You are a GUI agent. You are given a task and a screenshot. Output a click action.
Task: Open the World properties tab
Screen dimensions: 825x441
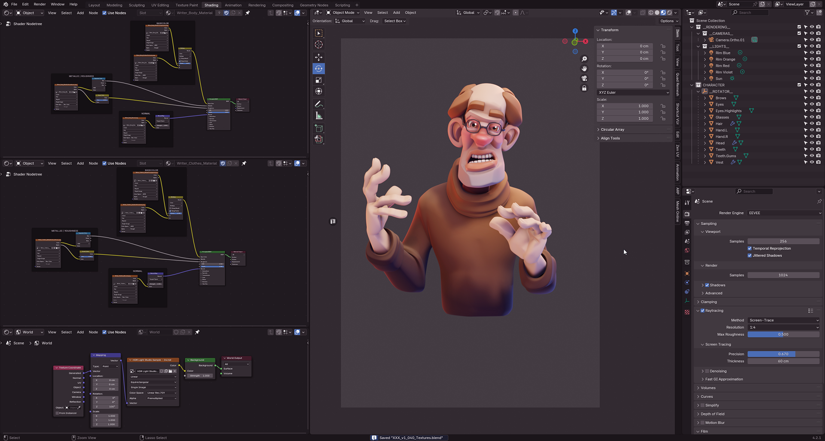[687, 250]
